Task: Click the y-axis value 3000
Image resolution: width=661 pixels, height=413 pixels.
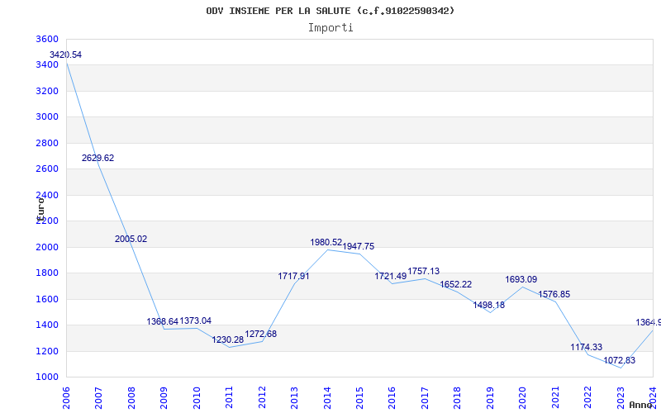Action: 45,116
